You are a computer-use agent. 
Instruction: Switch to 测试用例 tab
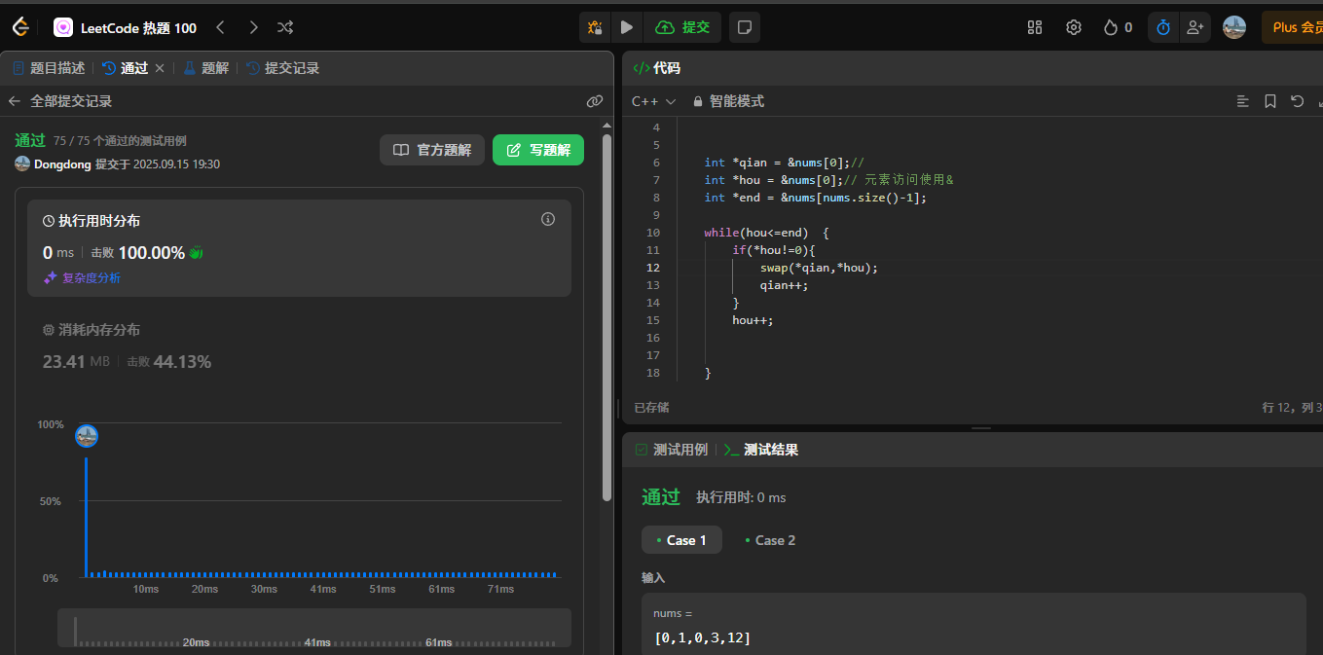pos(672,450)
